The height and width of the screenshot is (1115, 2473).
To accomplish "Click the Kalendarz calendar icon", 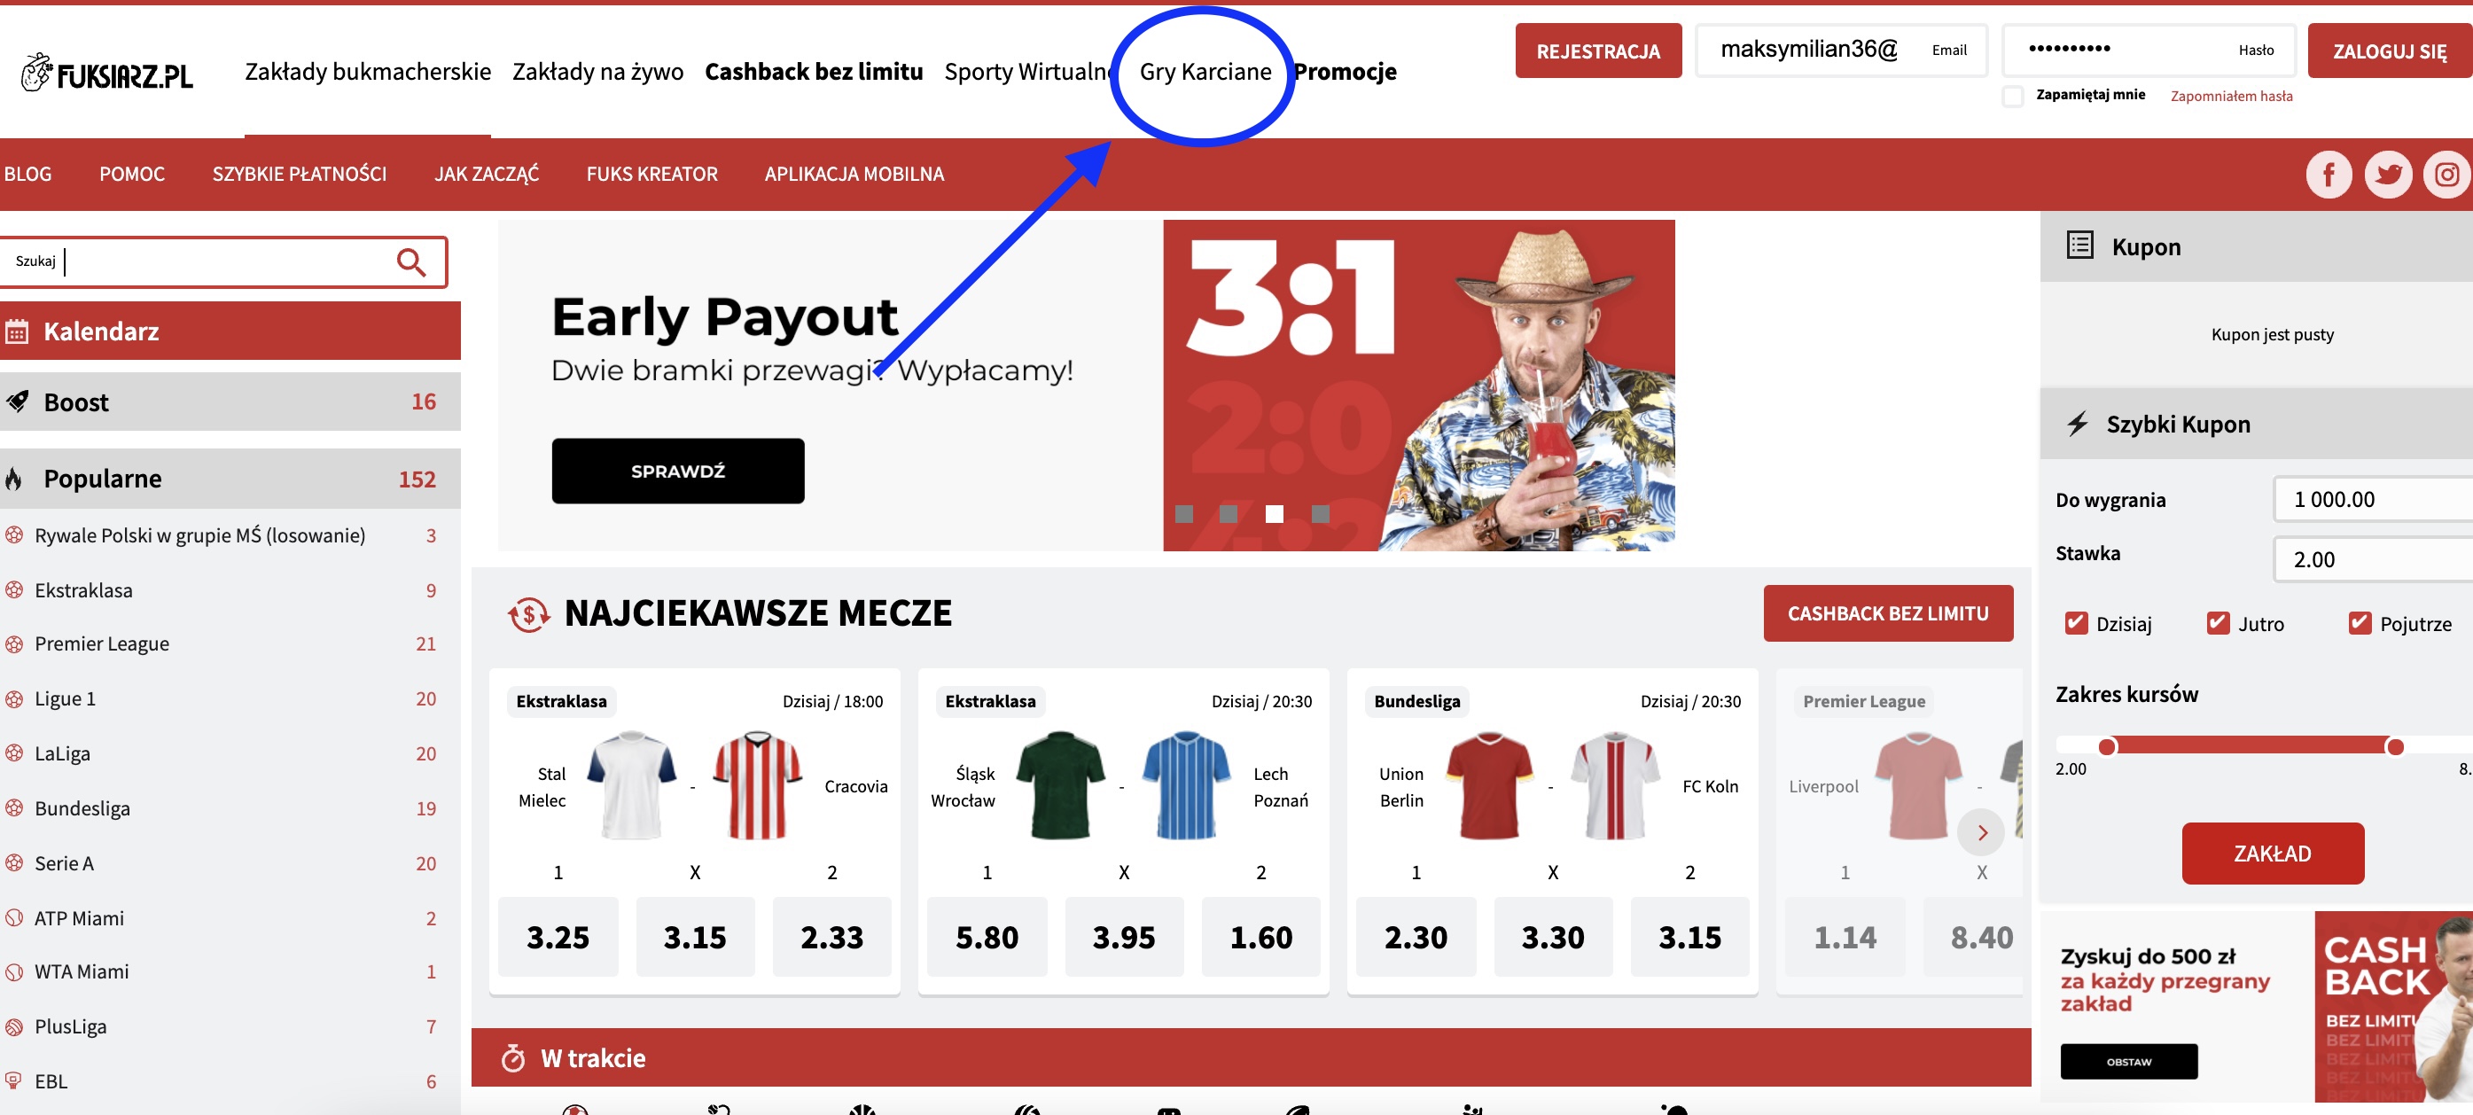I will point(16,332).
